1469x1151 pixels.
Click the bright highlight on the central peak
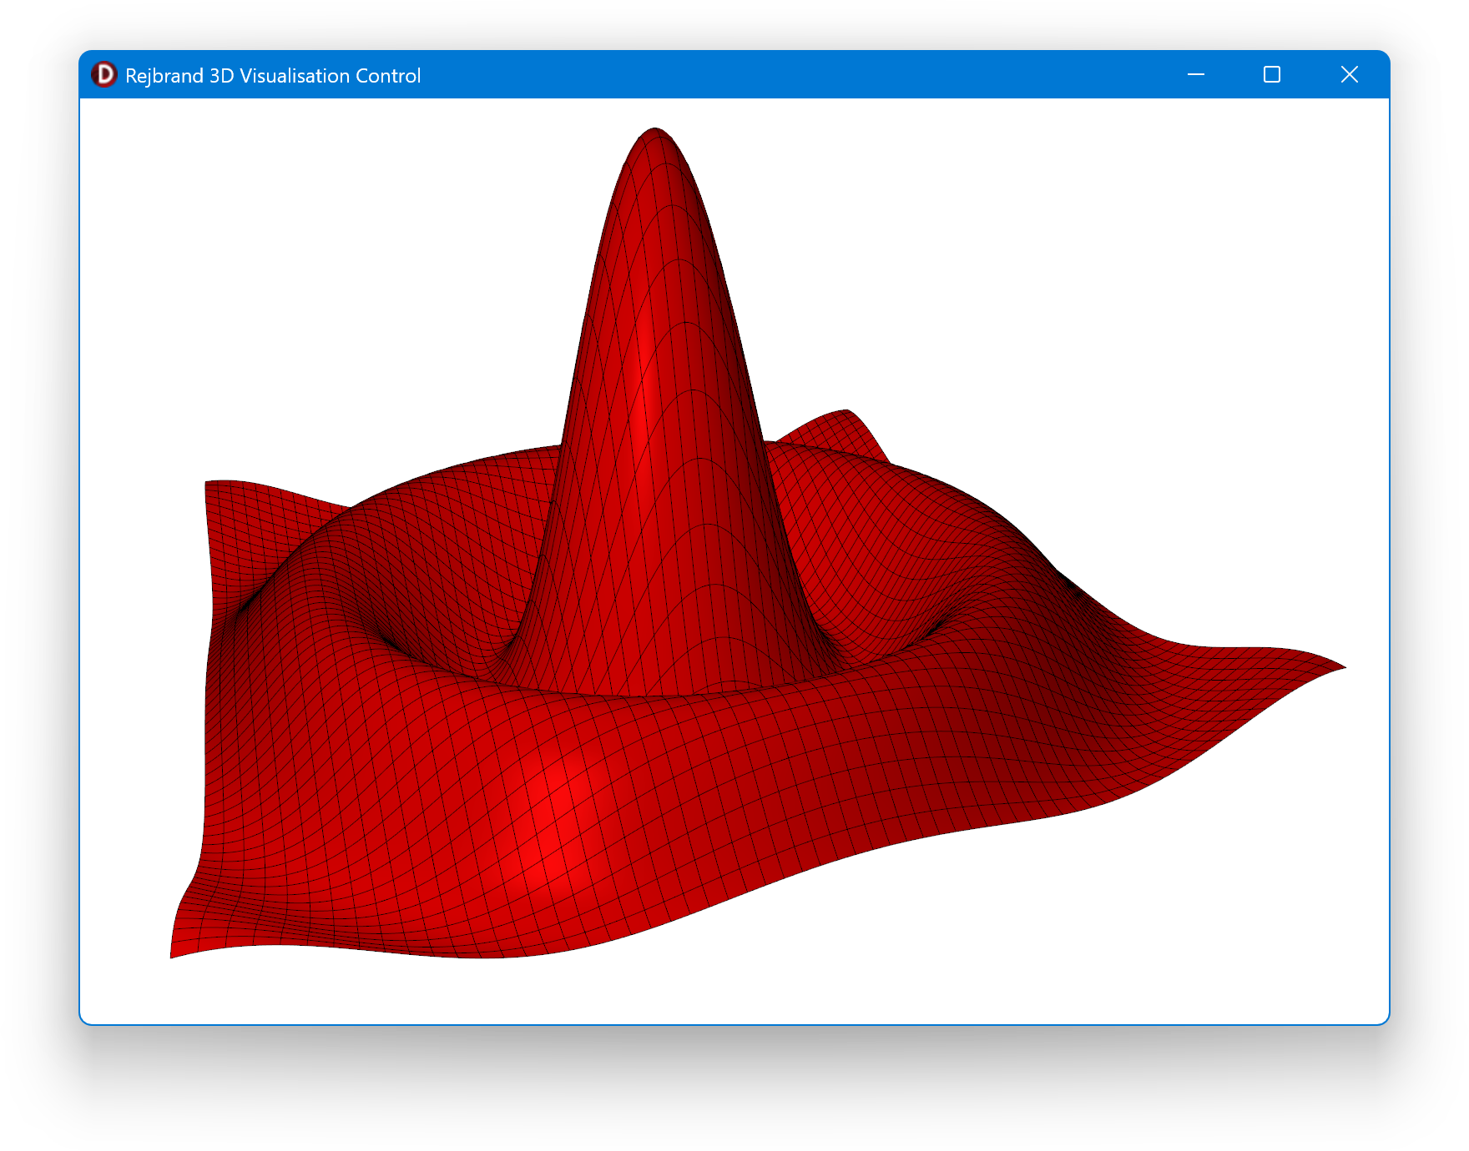(x=643, y=400)
